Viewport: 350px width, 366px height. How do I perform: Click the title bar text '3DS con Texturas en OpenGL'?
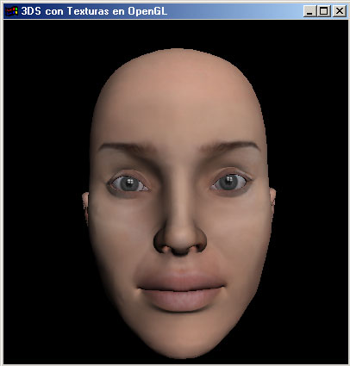94,11
